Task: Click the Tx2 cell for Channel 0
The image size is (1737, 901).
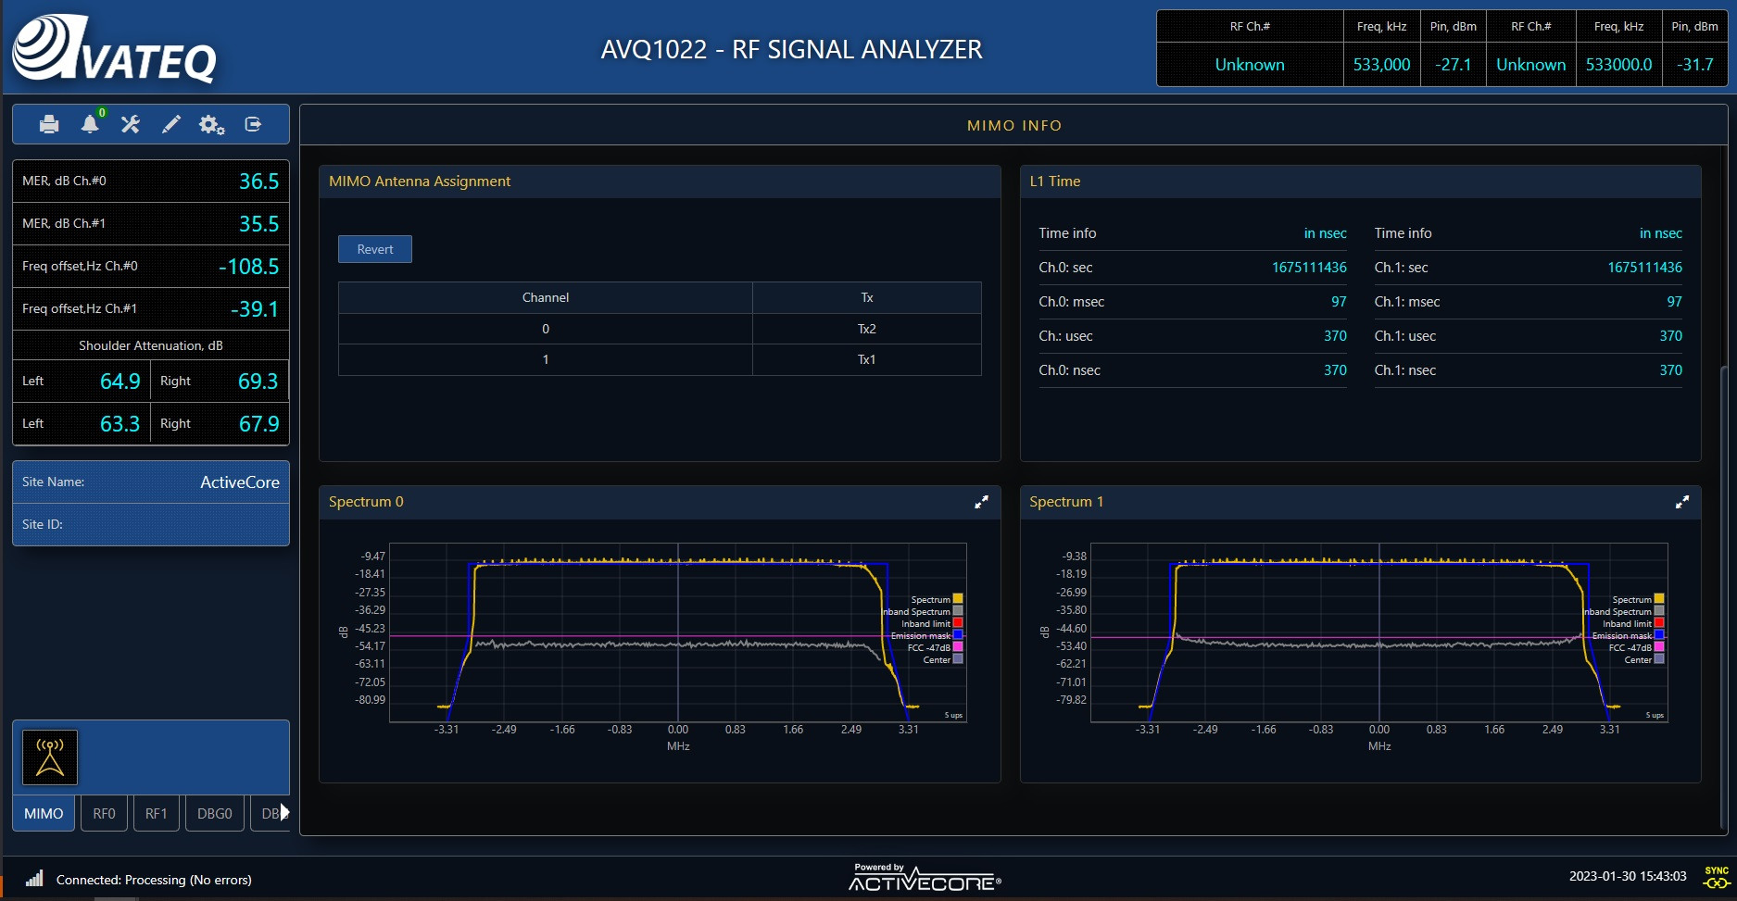Action: coord(866,329)
